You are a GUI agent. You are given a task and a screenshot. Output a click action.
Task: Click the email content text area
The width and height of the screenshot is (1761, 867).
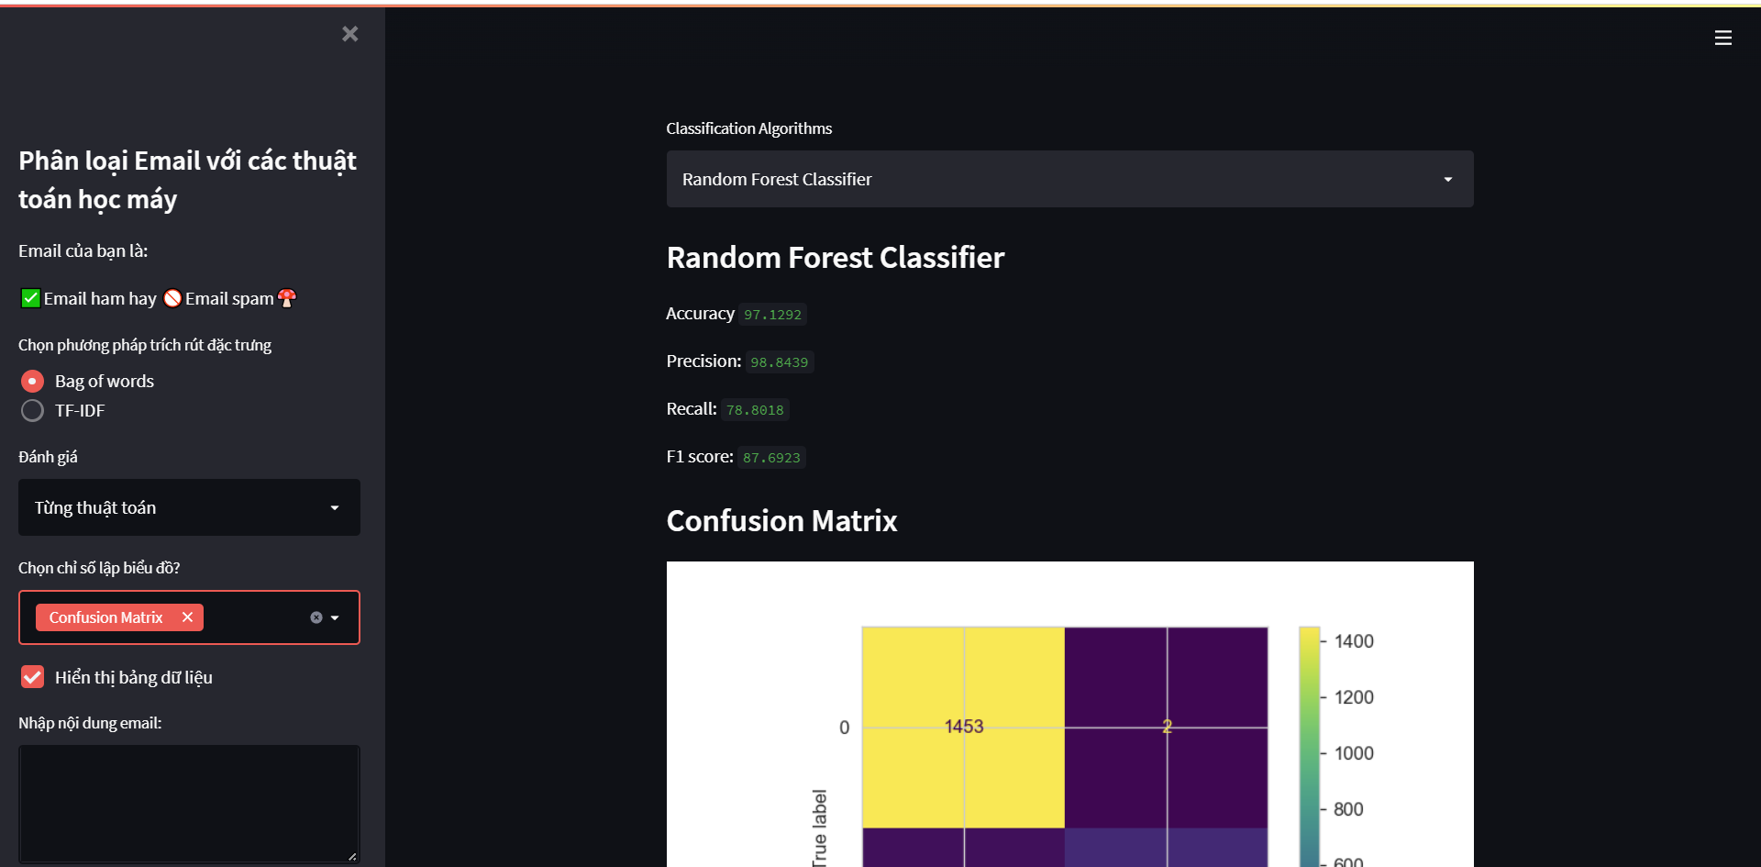189,804
